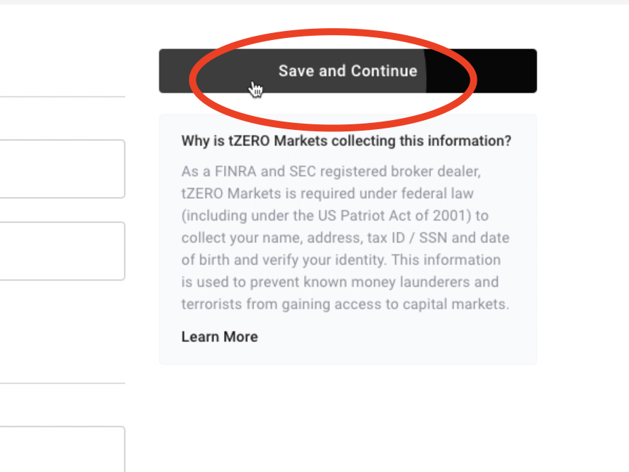Click the Save and Continue label text

(x=347, y=70)
